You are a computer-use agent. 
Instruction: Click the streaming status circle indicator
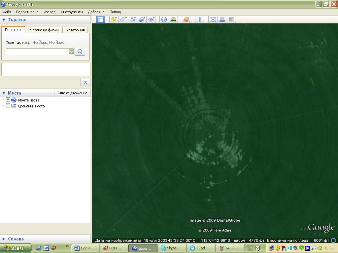333,240
